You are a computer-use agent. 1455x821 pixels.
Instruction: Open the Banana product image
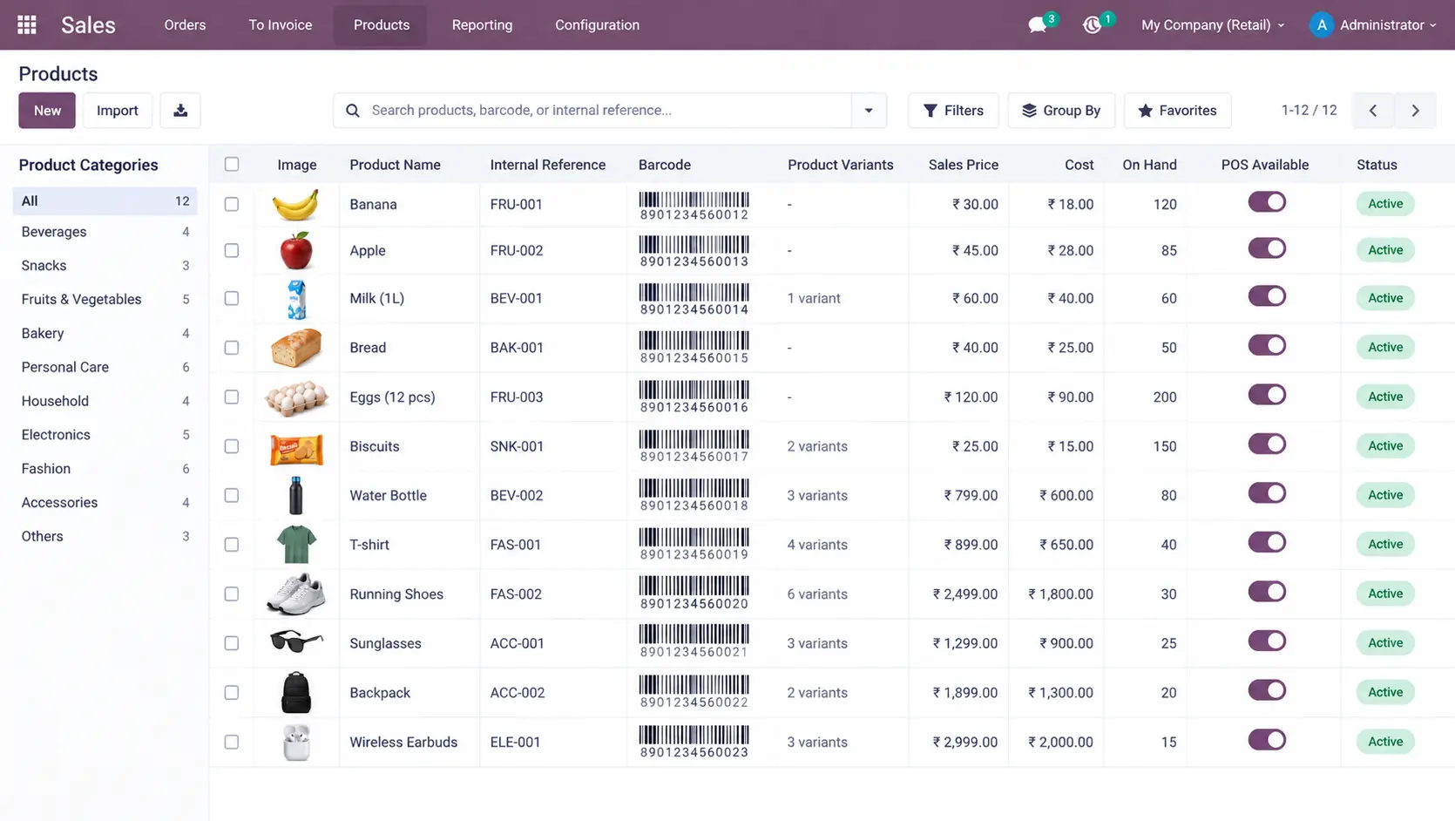pos(295,205)
